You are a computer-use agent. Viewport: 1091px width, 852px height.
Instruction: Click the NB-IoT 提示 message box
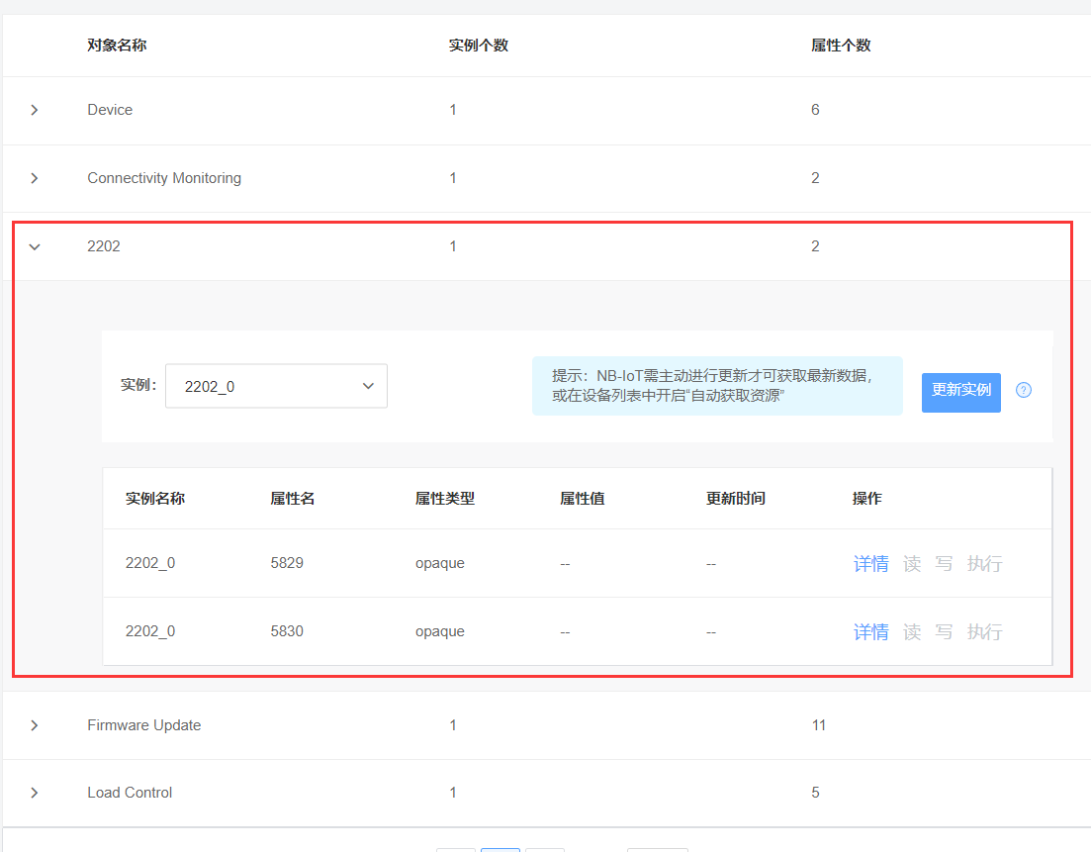coord(716,386)
